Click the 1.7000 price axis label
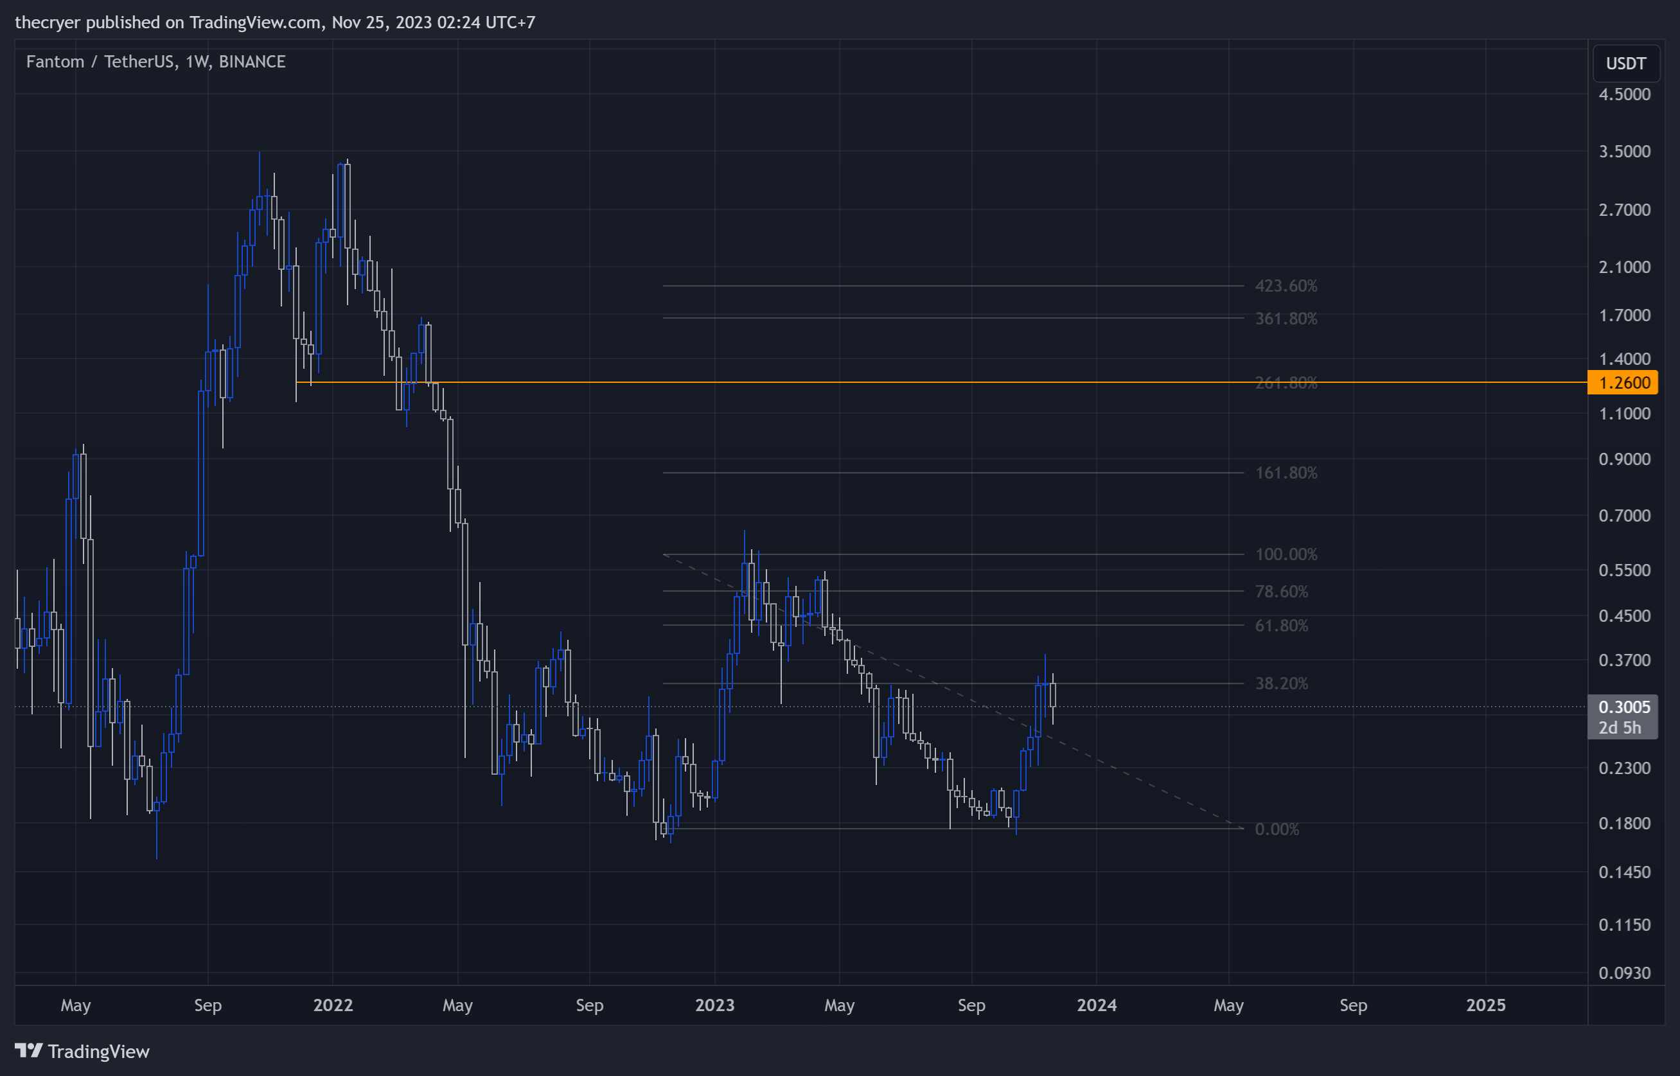Image resolution: width=1680 pixels, height=1076 pixels. 1625,316
